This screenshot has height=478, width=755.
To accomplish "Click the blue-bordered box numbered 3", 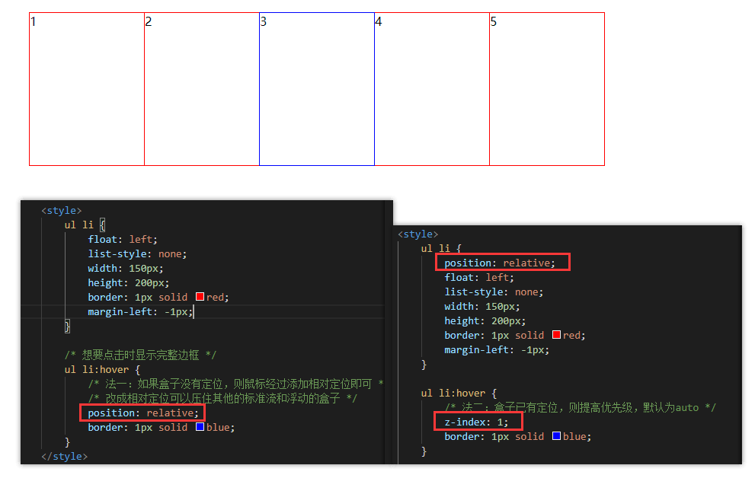I will (x=317, y=89).
